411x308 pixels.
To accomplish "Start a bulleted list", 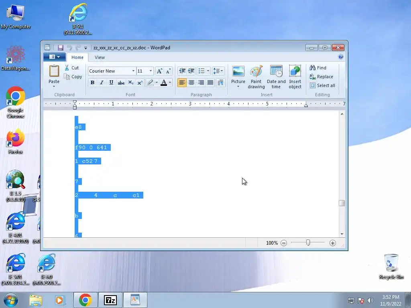I will pyautogui.click(x=201, y=71).
